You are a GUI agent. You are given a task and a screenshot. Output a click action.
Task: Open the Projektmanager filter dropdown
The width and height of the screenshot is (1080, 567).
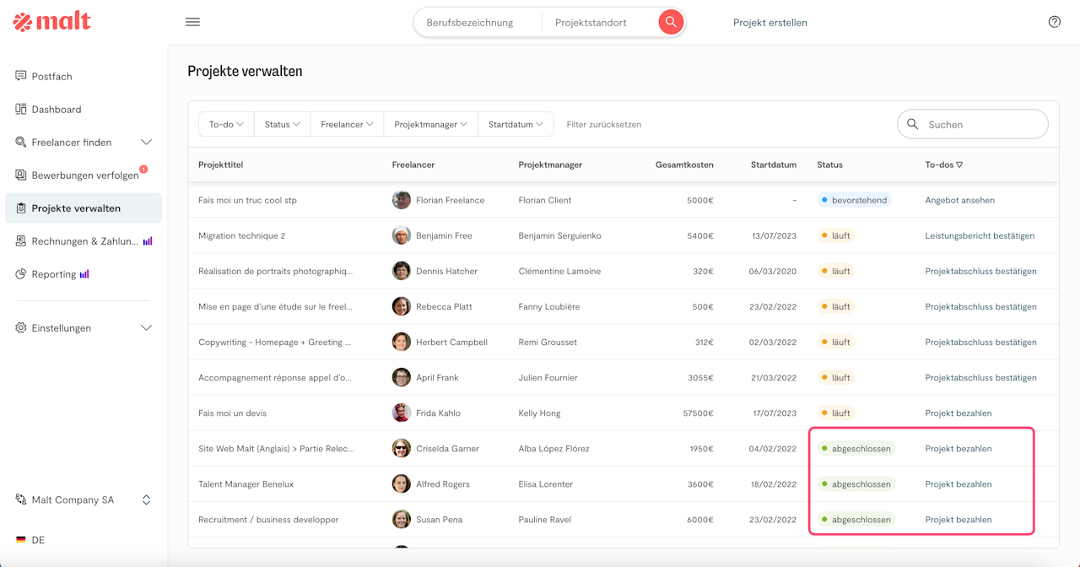click(x=430, y=124)
